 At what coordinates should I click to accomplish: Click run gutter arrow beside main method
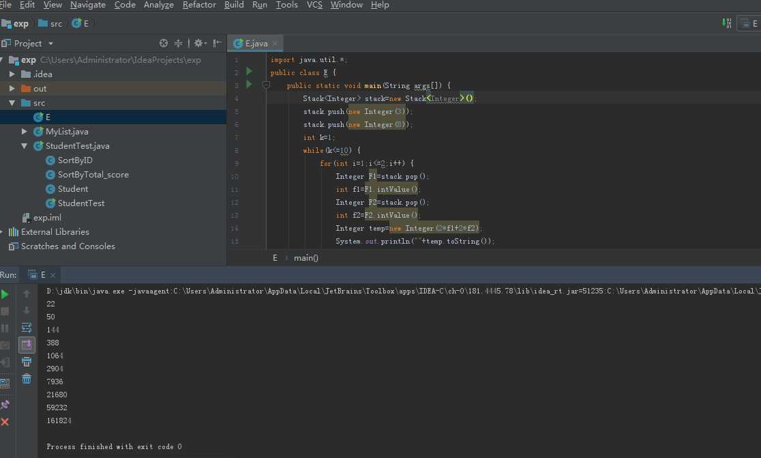click(x=249, y=85)
